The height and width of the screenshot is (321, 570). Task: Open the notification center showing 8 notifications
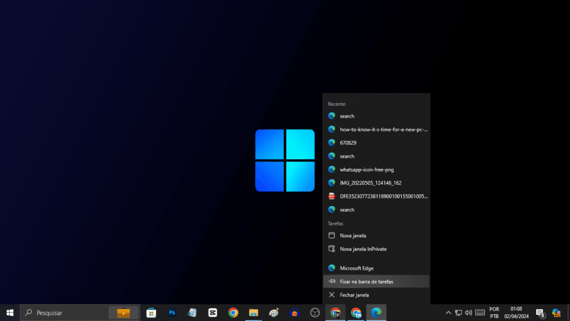point(540,313)
